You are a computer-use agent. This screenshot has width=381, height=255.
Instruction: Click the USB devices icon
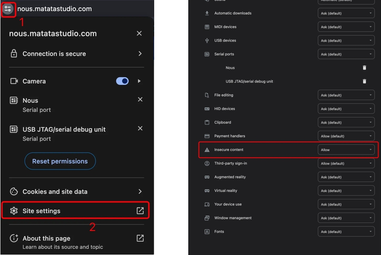207,41
